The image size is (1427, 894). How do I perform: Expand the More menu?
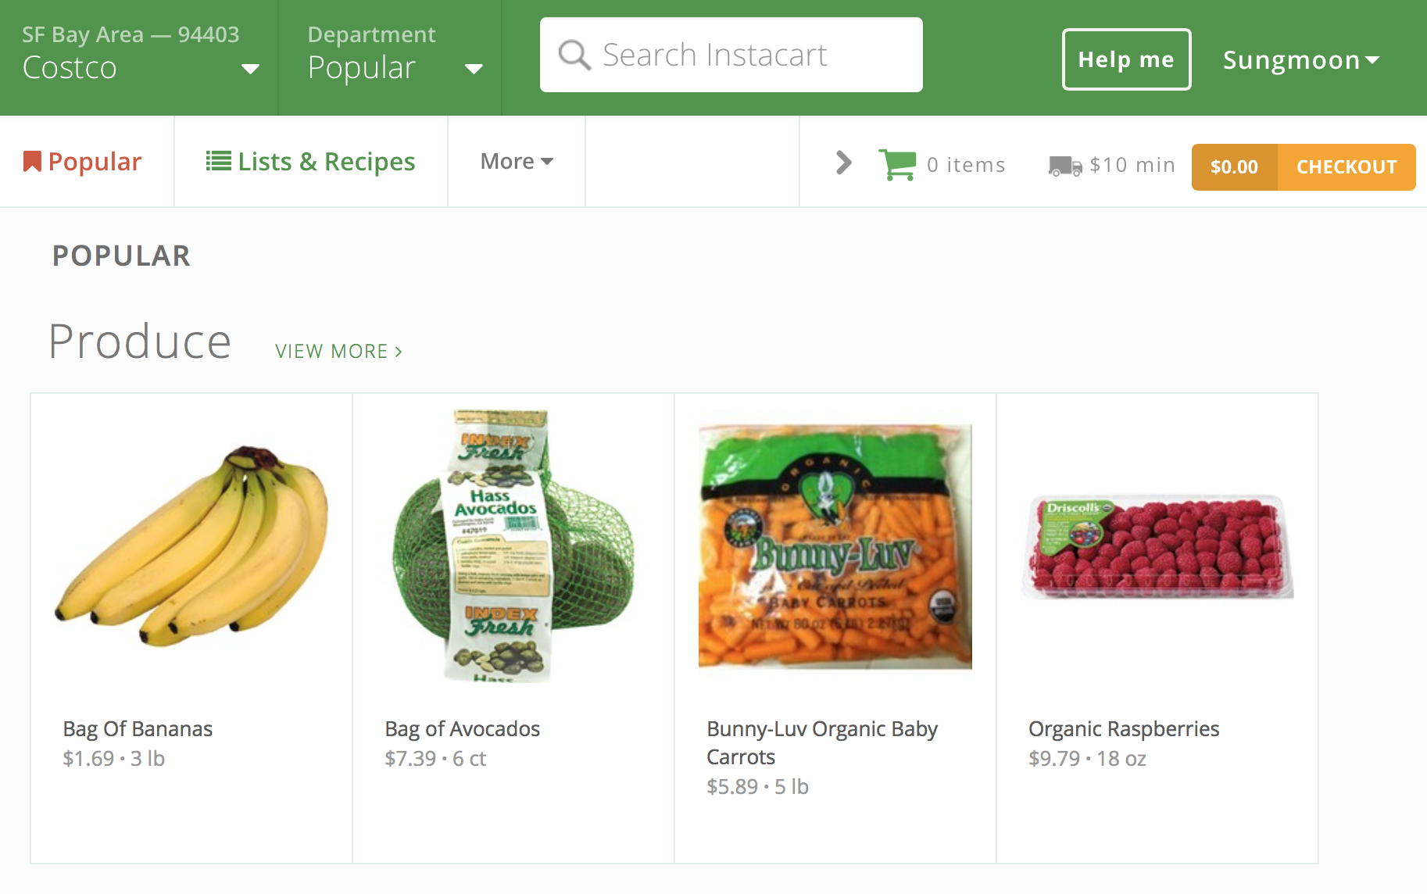coord(517,162)
